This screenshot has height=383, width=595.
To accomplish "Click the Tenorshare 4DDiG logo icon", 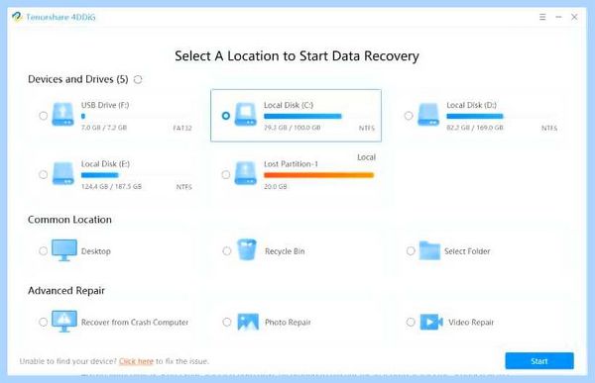I will point(17,17).
